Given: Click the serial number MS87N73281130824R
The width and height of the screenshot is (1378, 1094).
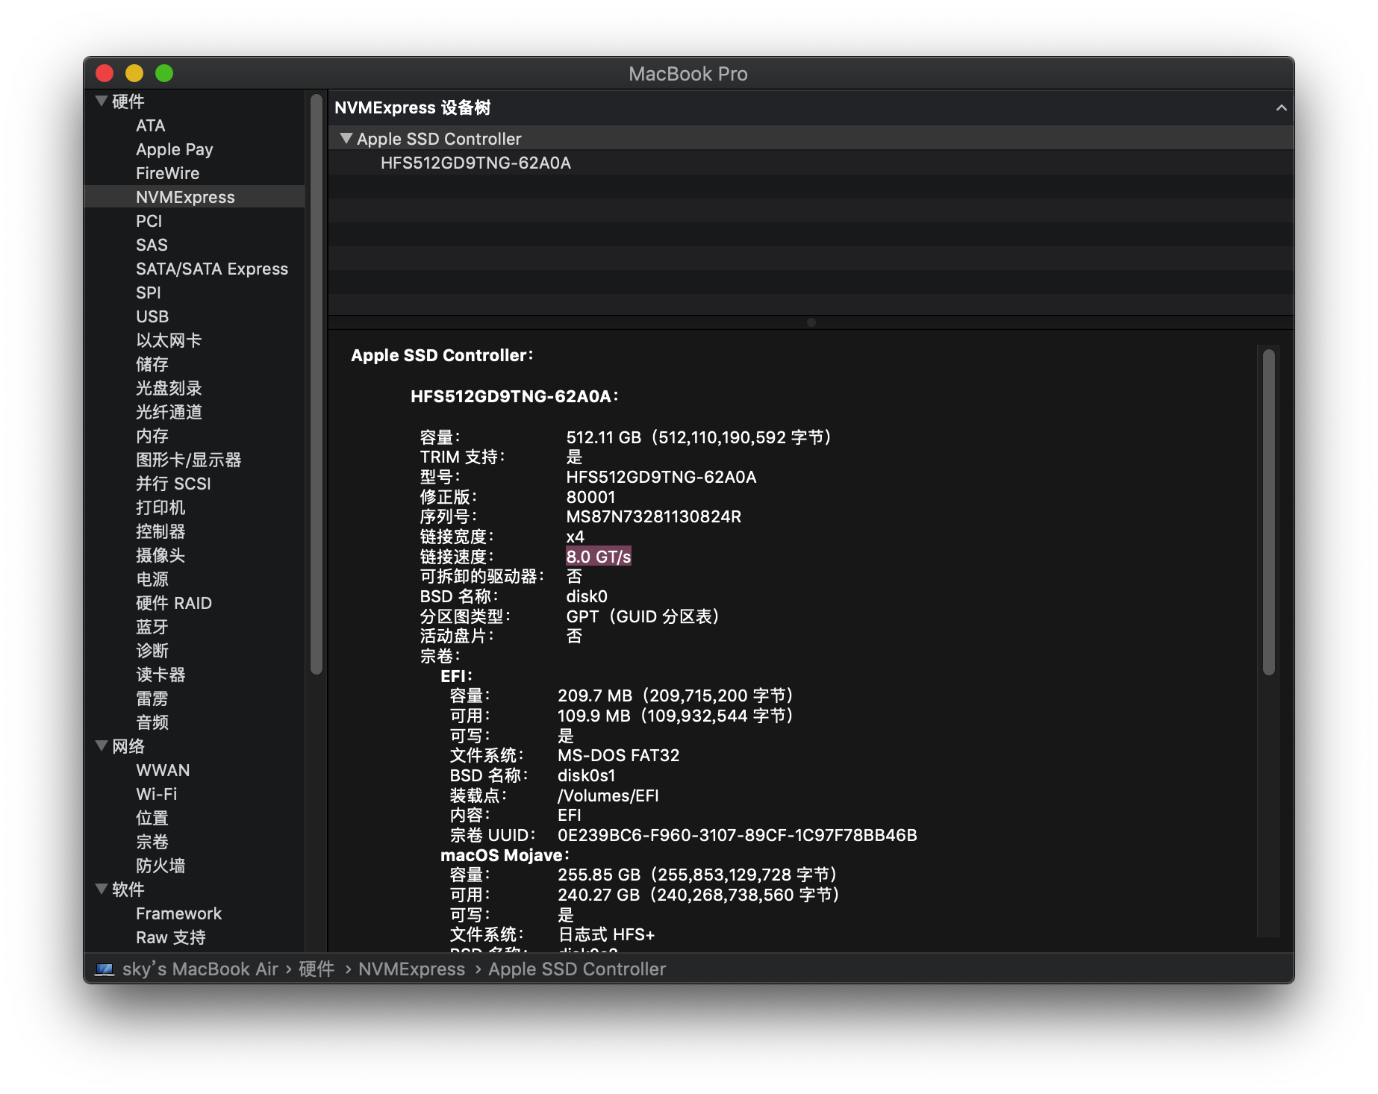Looking at the screenshot, I should (653, 516).
